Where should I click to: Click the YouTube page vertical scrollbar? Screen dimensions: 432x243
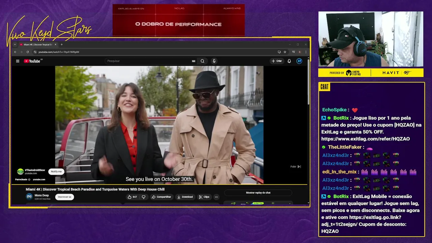308,83
